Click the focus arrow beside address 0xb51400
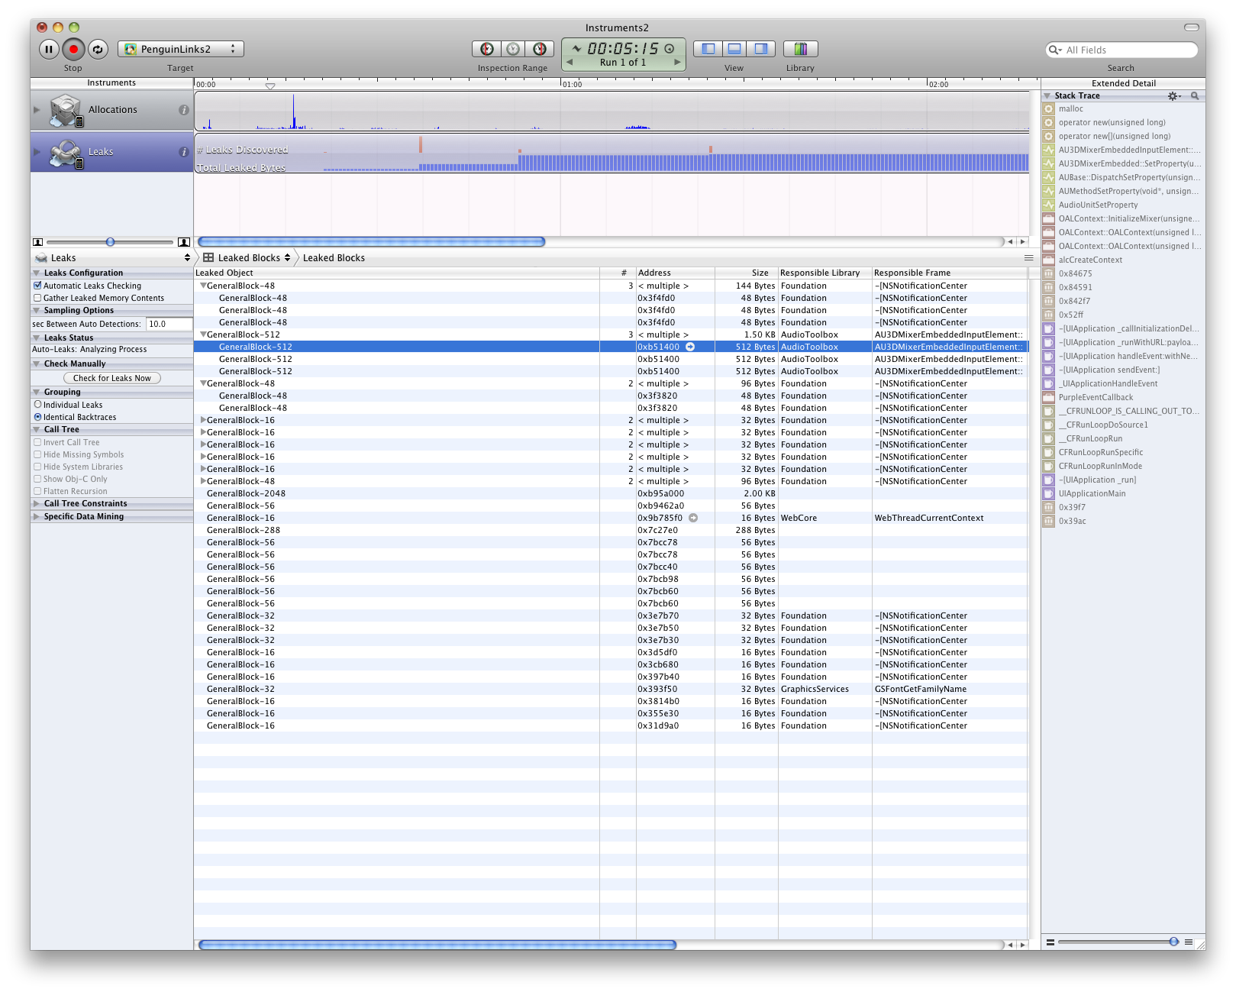 pyautogui.click(x=690, y=347)
